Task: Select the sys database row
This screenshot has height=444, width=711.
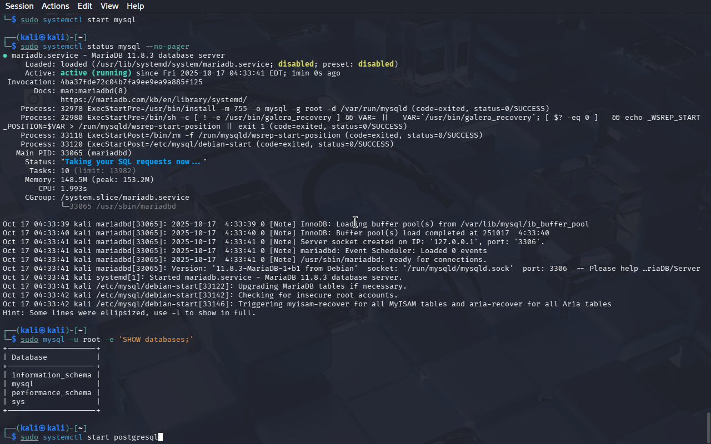Action: coord(18,402)
